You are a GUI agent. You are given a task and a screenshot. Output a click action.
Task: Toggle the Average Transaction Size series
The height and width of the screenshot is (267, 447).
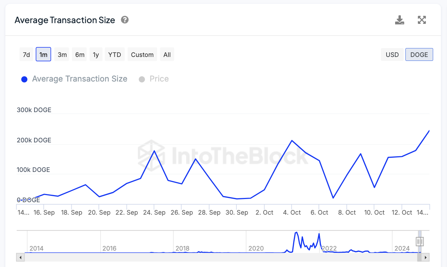(x=74, y=79)
